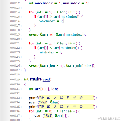Click 'i < len' on line 21
The image size is (121, 121).
pyautogui.click(x=60, y=43)
